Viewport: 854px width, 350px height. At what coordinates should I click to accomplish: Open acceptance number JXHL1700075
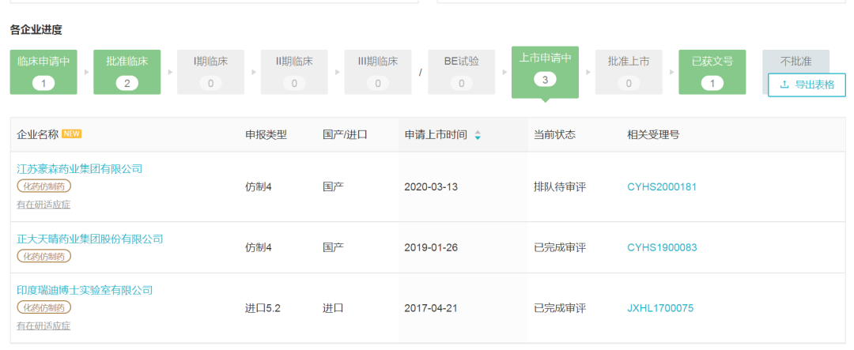coord(660,308)
